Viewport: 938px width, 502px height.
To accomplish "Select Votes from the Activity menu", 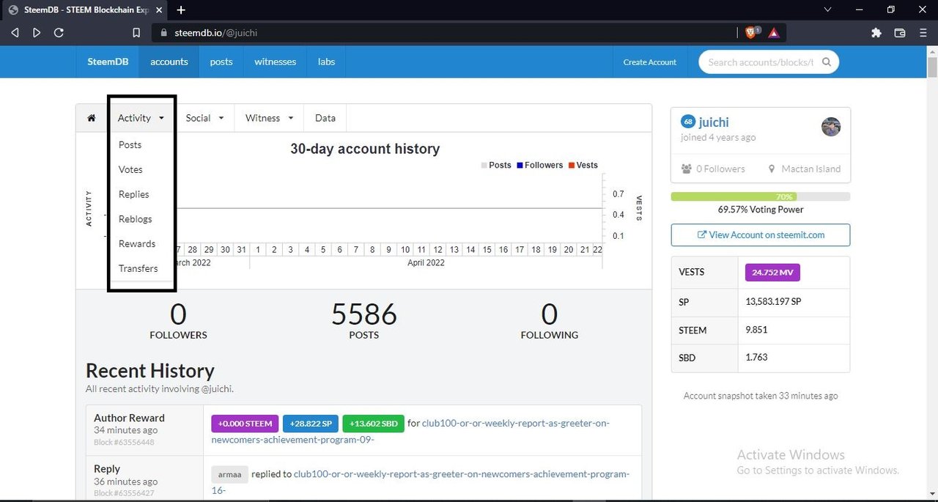I will pos(130,169).
